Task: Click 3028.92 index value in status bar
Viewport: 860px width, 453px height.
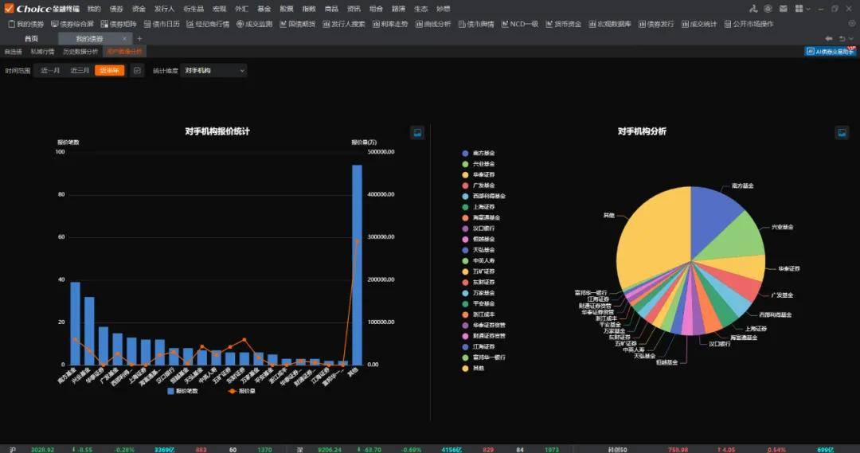Action: tap(42, 450)
